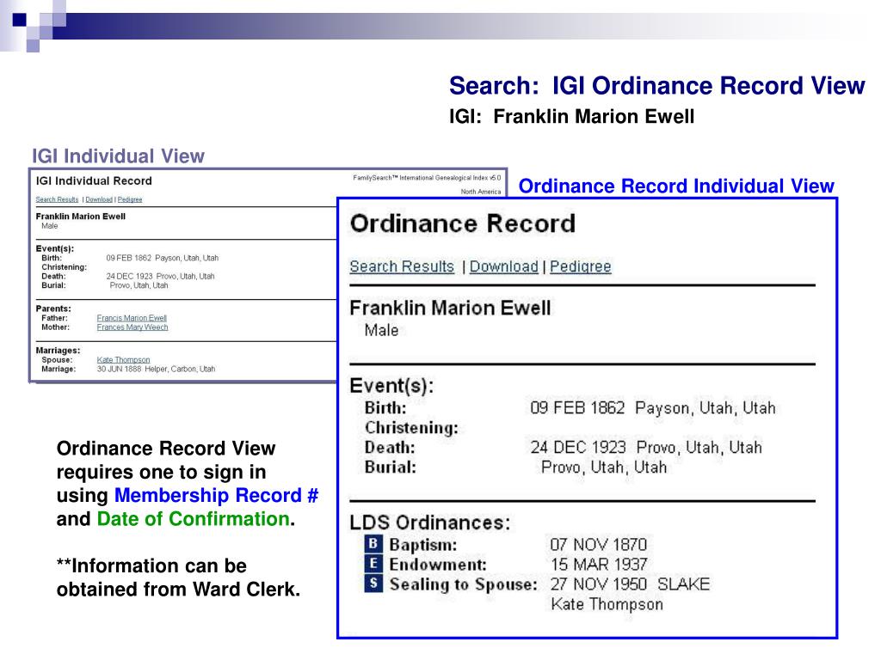Click 'Male' text in Ordinance Record
881x660 pixels.
click(381, 330)
